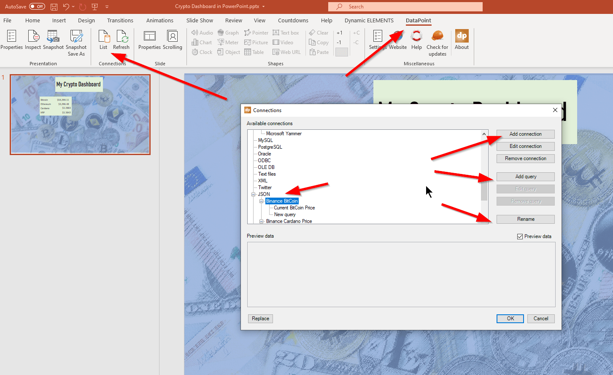This screenshot has height=375, width=613.
Task: Expand the Binance Cardano Price node
Action: 262,221
